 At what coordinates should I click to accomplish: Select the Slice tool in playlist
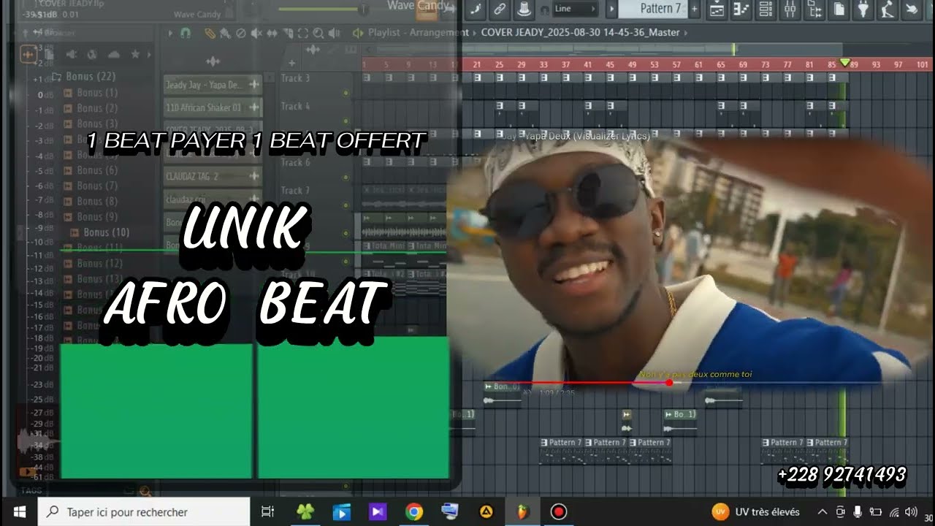288,33
